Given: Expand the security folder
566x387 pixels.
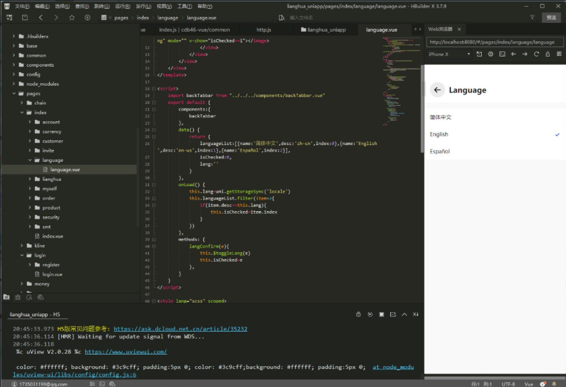Looking at the screenshot, I should coord(30,217).
